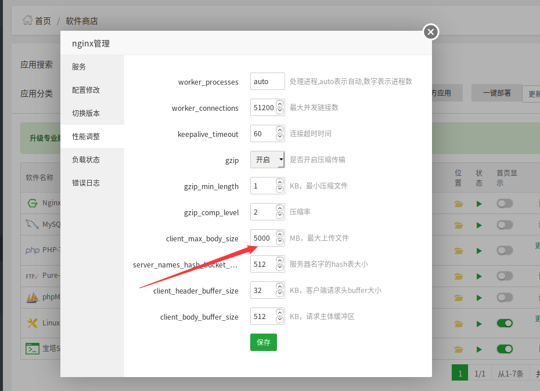The width and height of the screenshot is (540, 391).
Task: Decrease client_max_body_size with the down stepper arrow
Action: [x=280, y=241]
